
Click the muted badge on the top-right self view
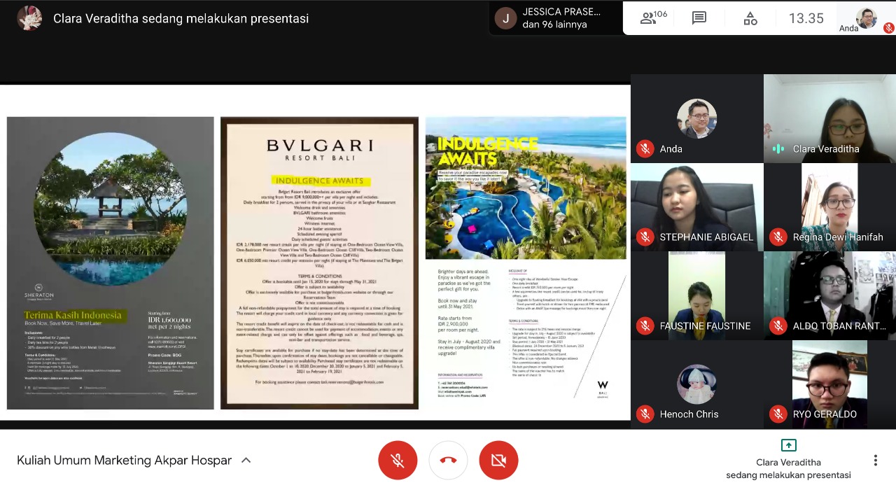pyautogui.click(x=888, y=28)
